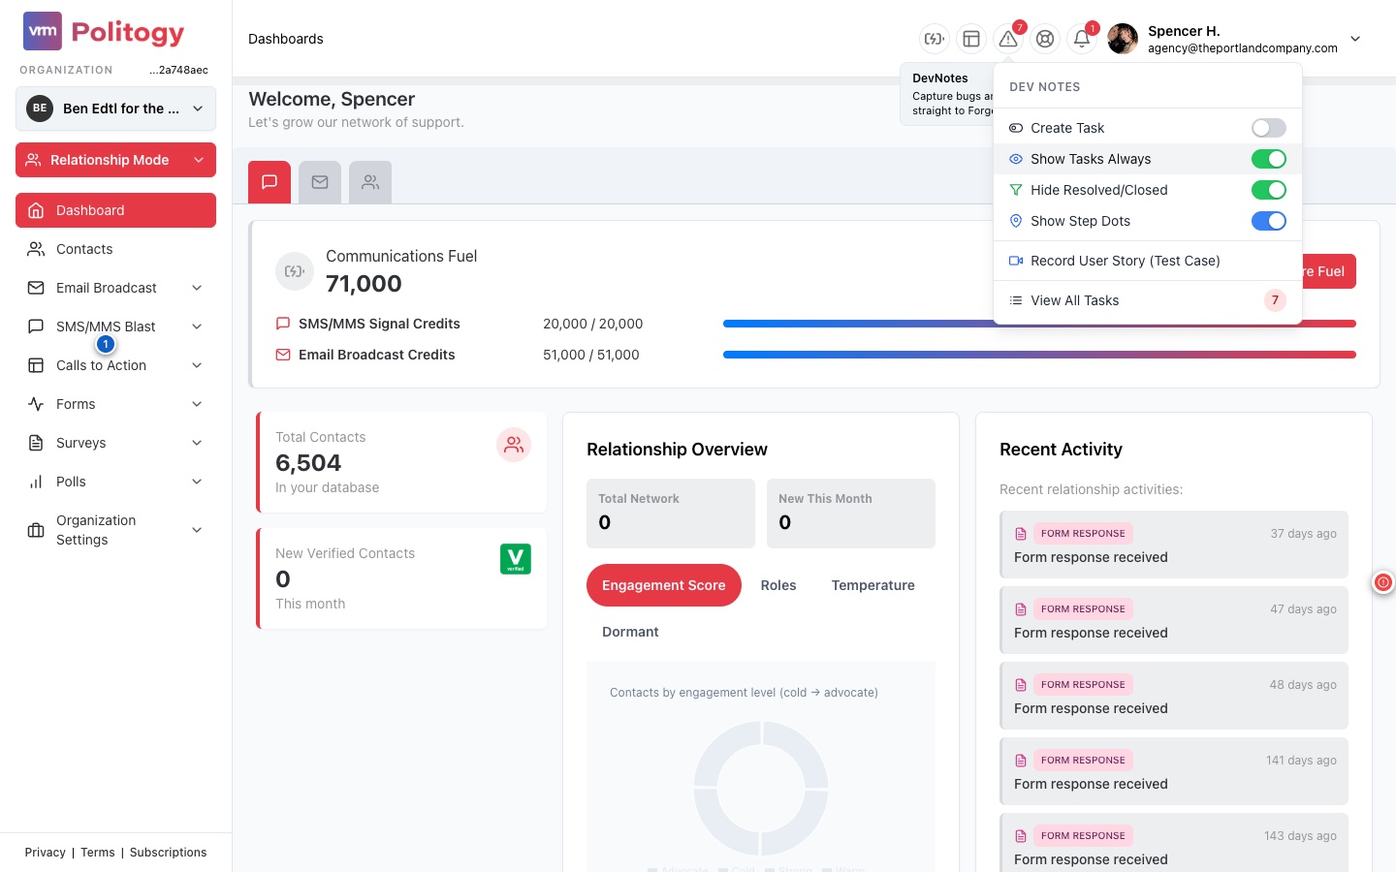The width and height of the screenshot is (1396, 872).
Task: Open Contacts in sidebar
Action: point(115,249)
